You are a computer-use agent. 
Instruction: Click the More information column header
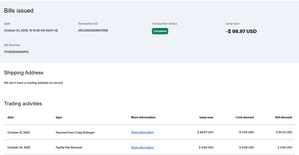143,117
